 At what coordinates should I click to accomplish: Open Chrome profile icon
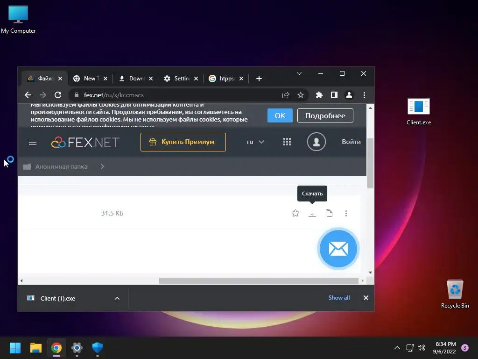point(349,95)
